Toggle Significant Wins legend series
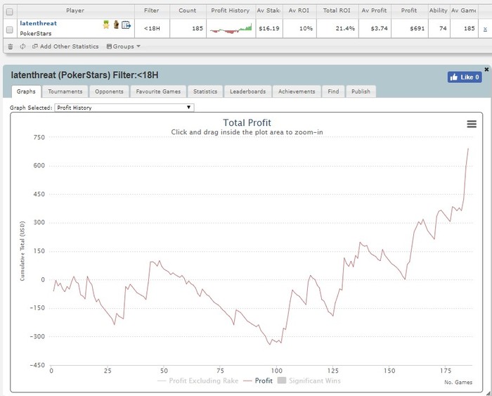The width and height of the screenshot is (492, 396). [309, 381]
